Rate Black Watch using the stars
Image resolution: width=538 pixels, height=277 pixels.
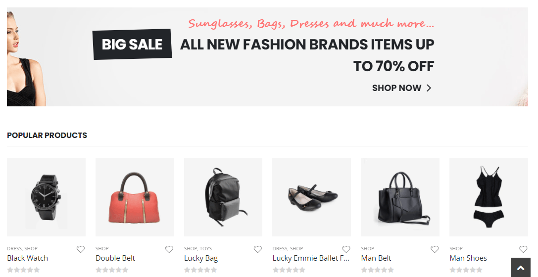pos(23,270)
